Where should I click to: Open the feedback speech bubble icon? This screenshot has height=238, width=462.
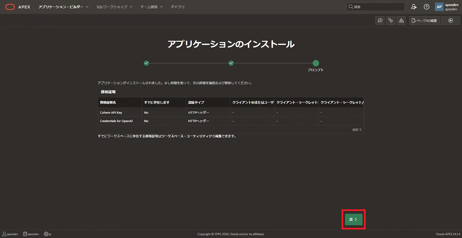tap(380, 20)
